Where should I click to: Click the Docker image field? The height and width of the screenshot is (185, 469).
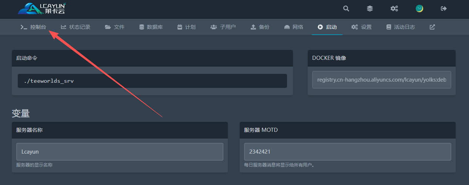(x=381, y=80)
